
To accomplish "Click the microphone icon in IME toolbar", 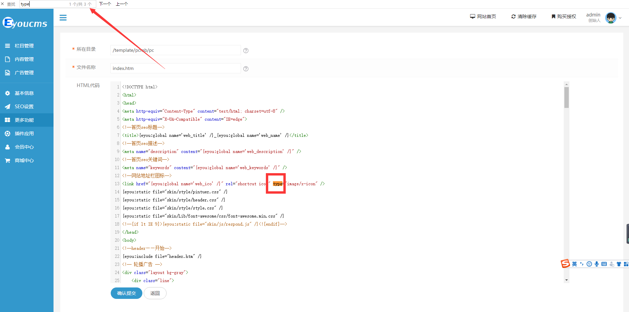I will tap(597, 264).
